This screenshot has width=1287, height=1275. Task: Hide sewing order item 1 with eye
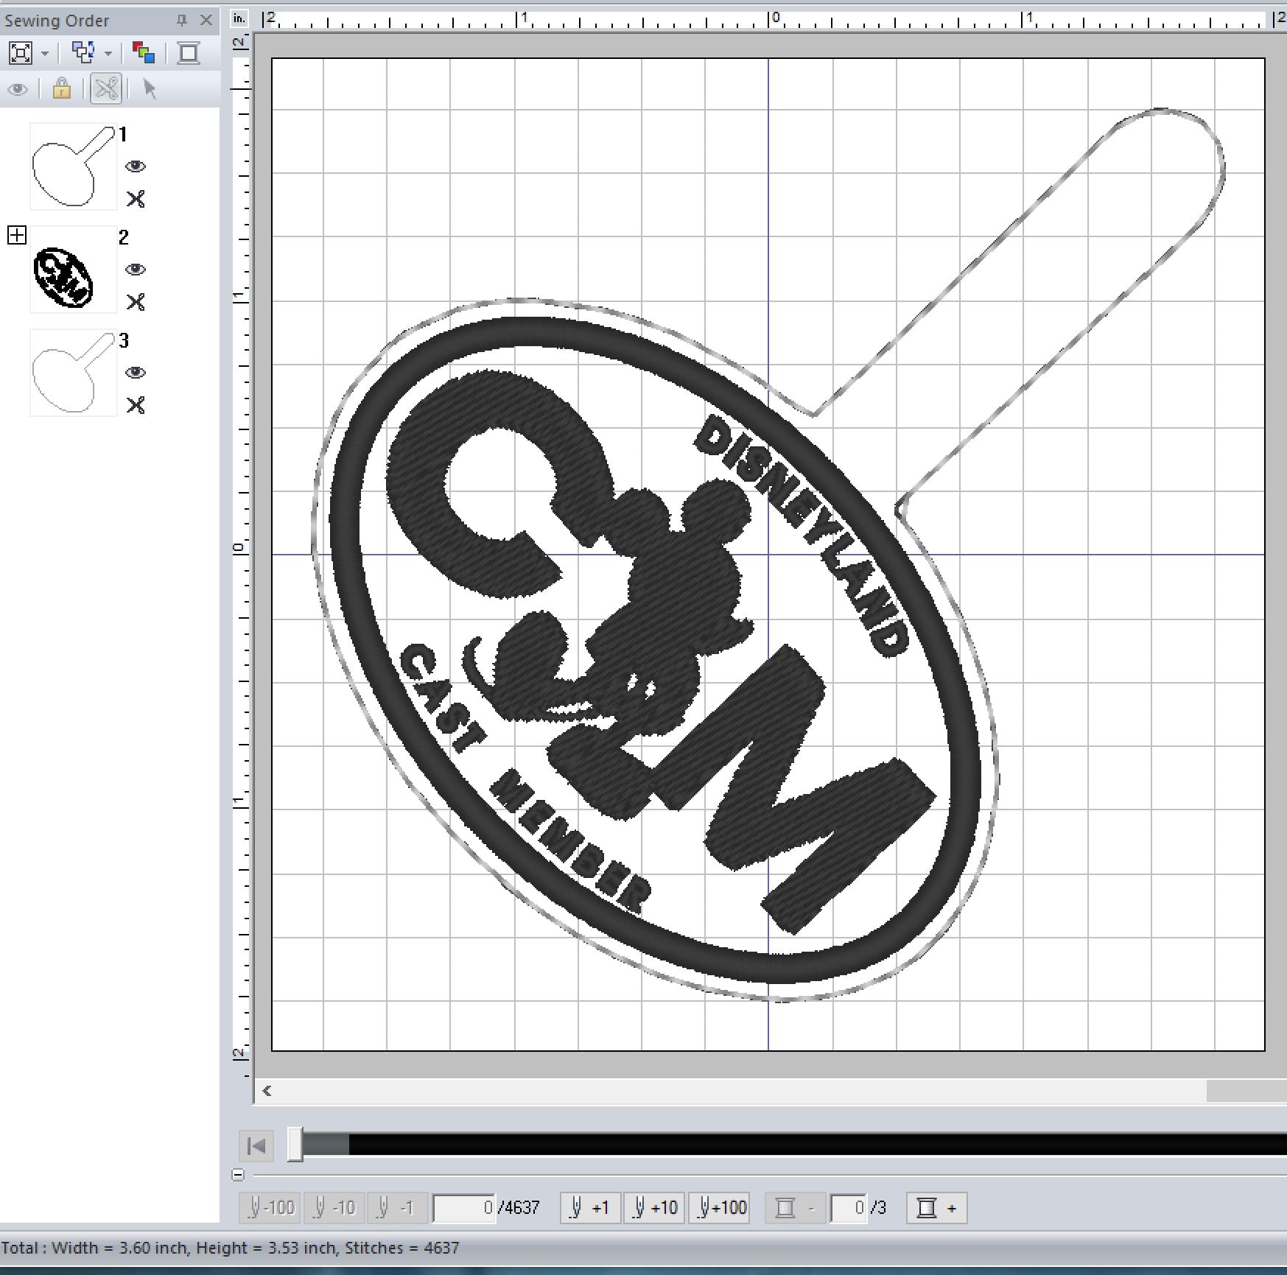[136, 166]
